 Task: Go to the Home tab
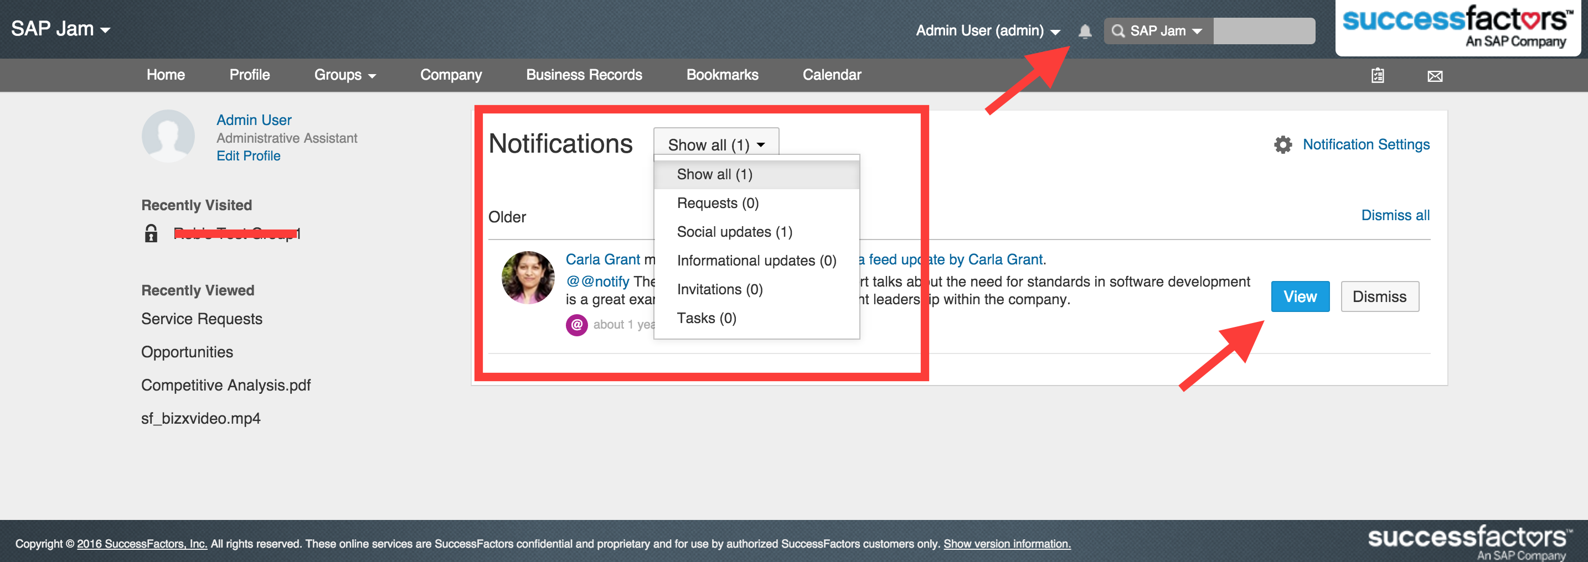(x=166, y=75)
